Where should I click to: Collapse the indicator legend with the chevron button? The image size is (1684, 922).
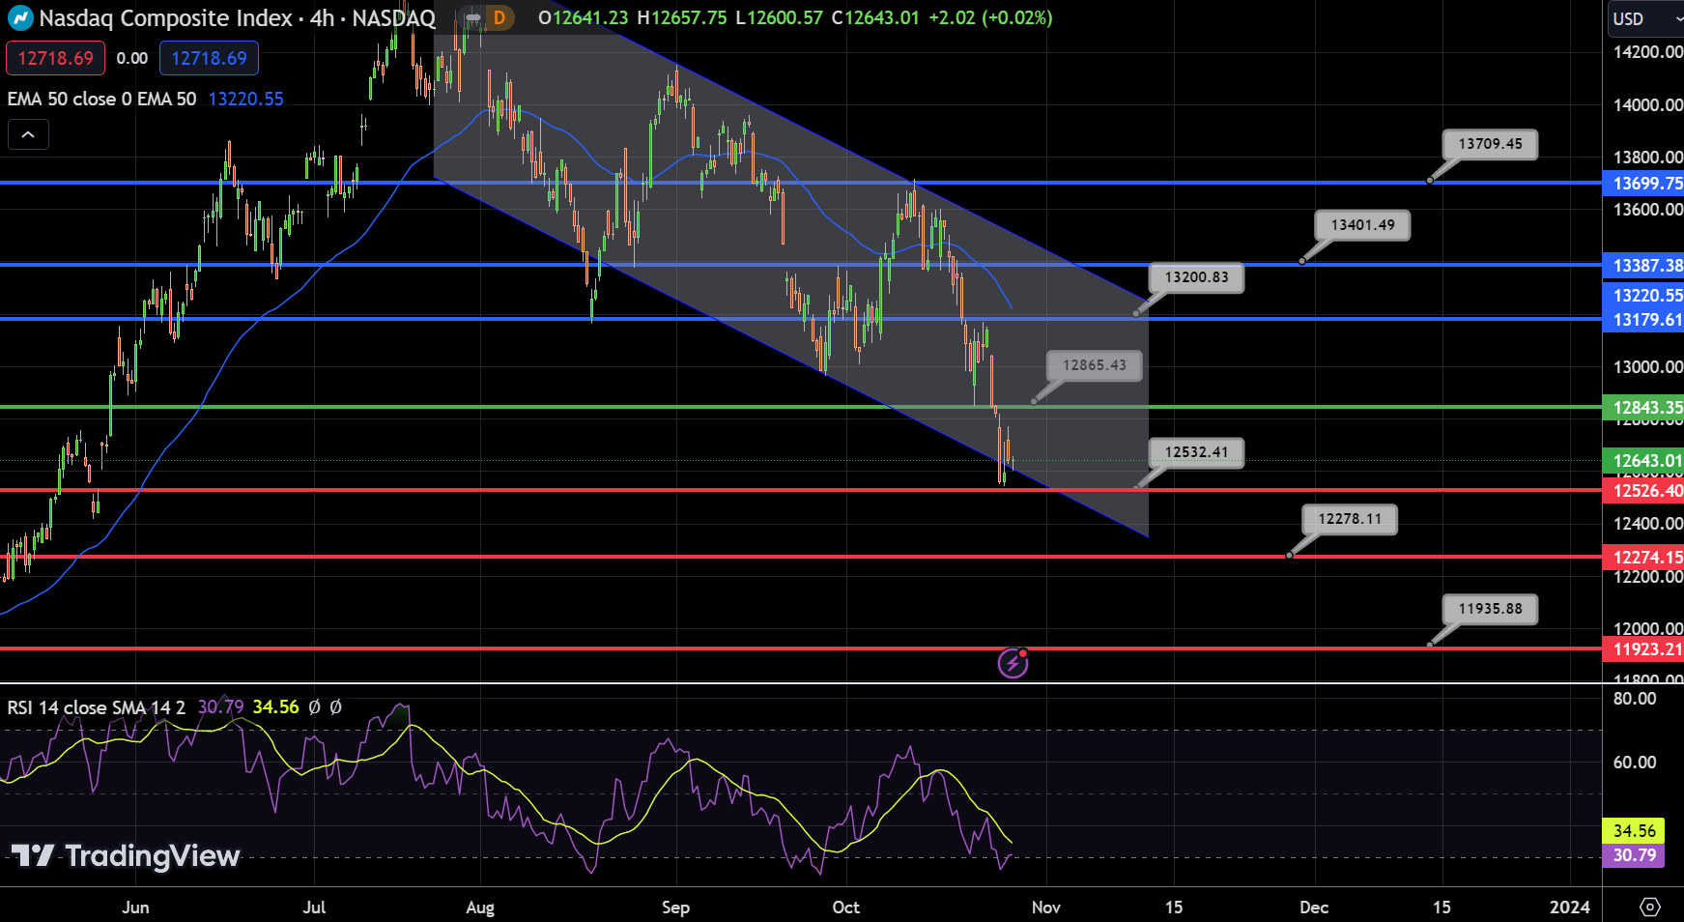28,134
